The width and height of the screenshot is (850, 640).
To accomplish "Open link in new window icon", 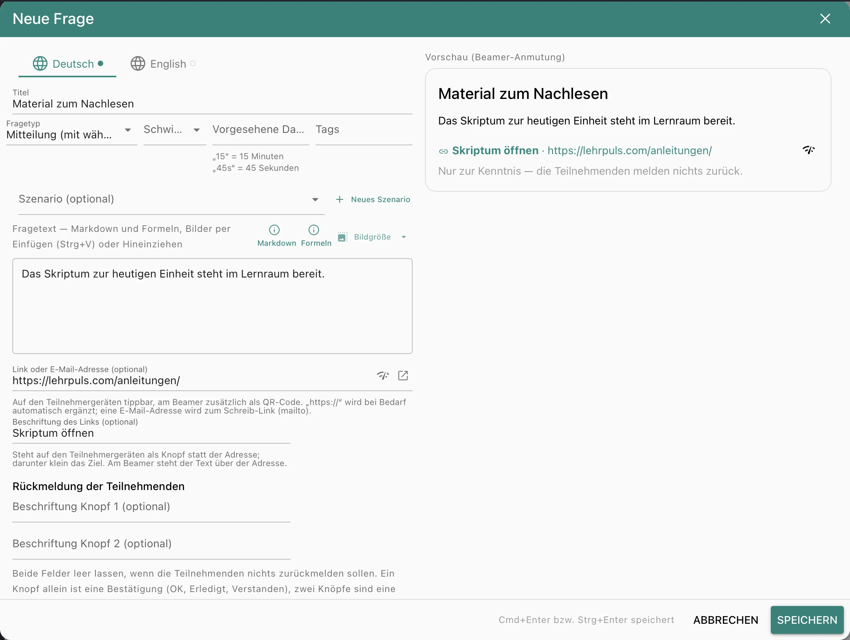I will click(403, 375).
